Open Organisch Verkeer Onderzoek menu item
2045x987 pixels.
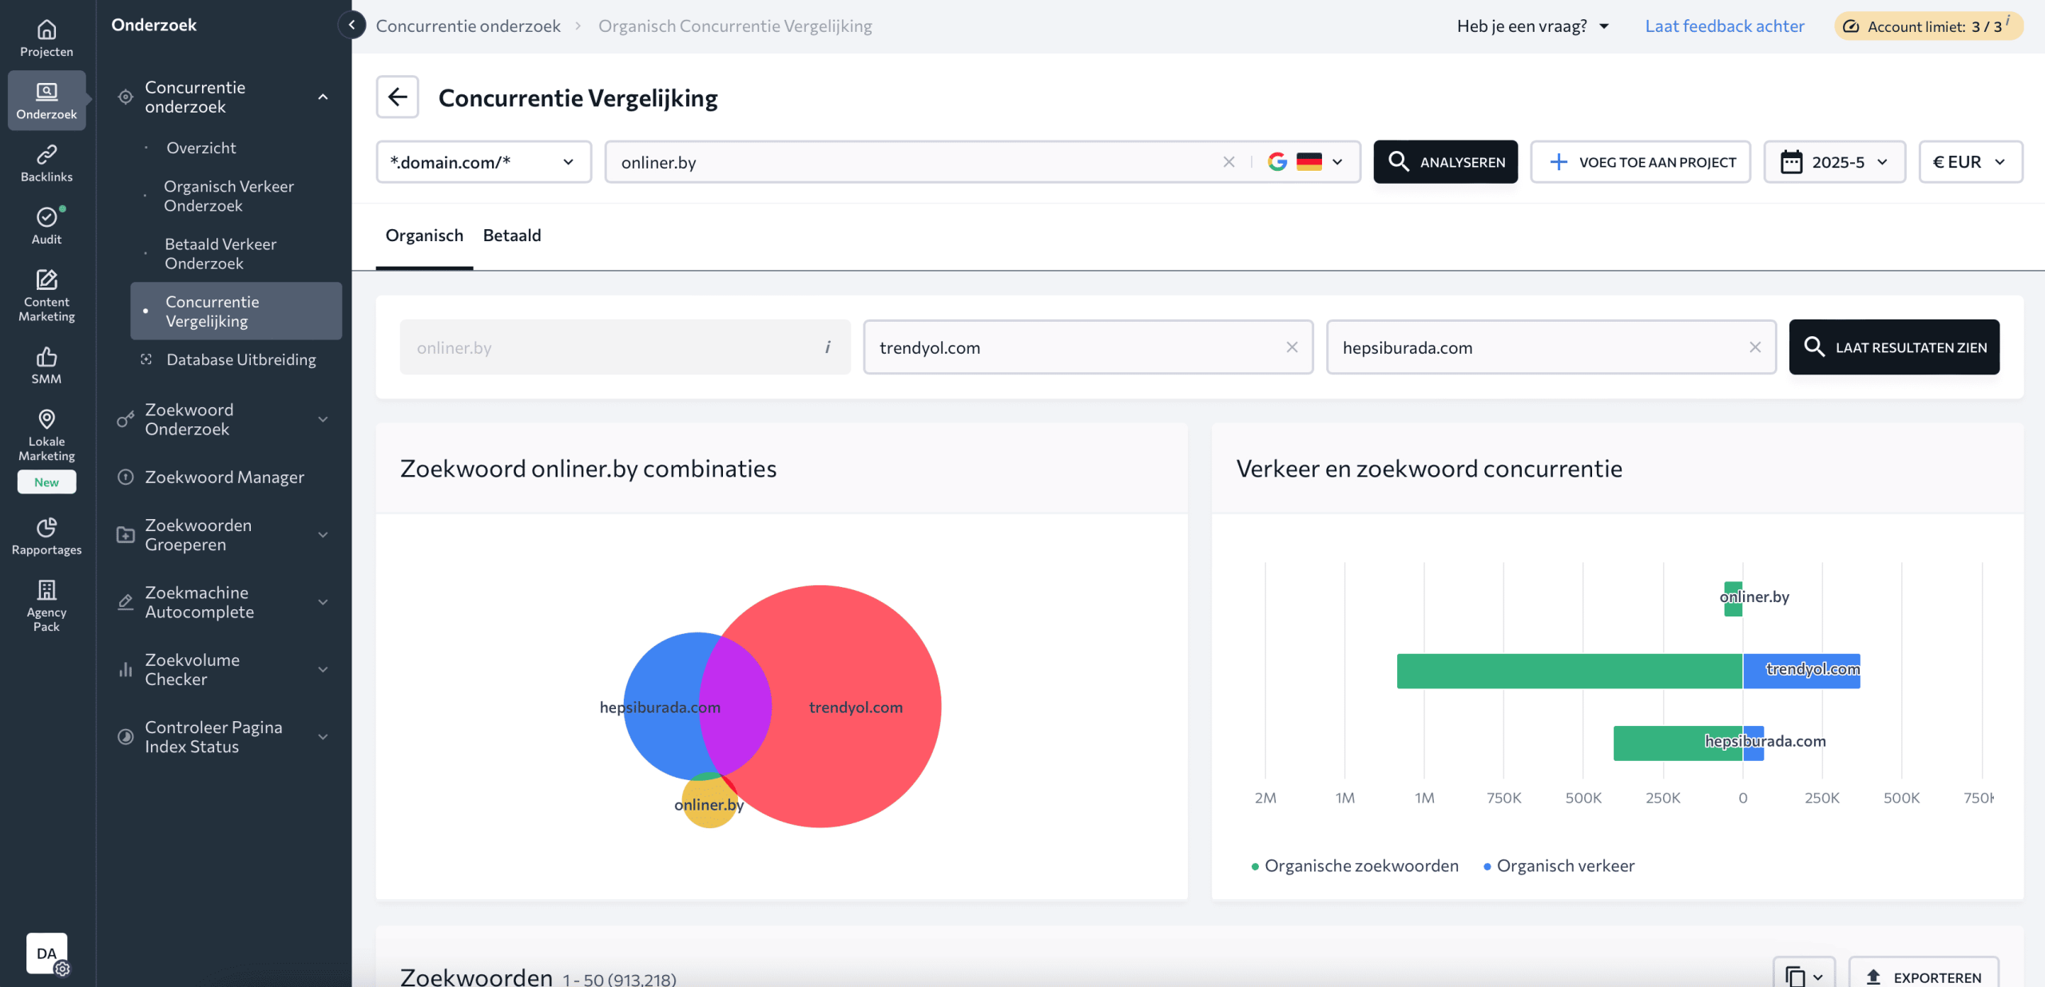[228, 196]
